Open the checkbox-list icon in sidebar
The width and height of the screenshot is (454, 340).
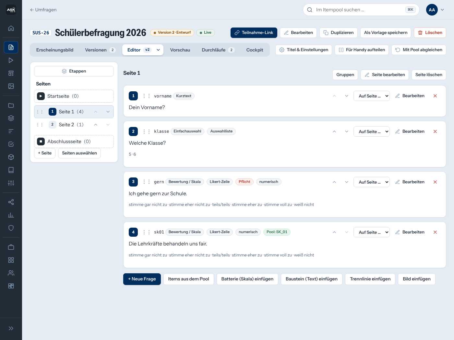11,144
